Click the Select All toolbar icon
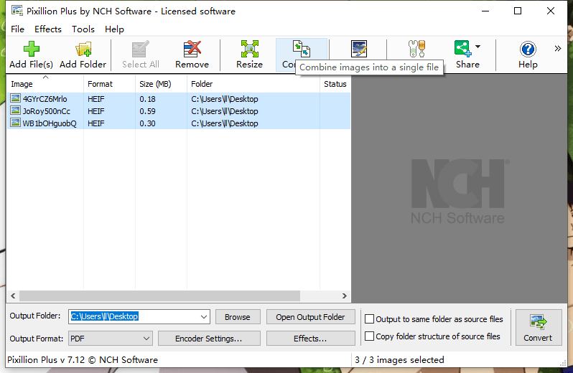This screenshot has width=573, height=373. [140, 49]
